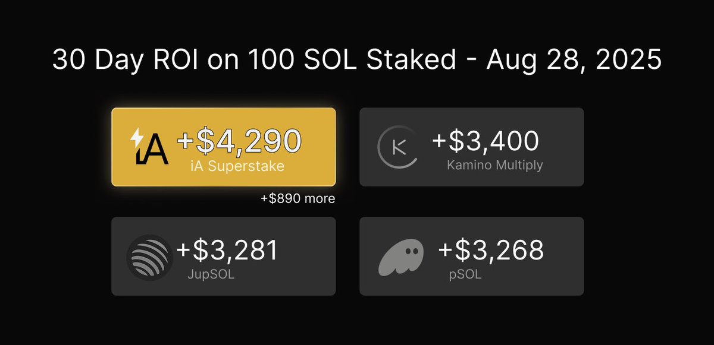Click the +$890 more caption
The height and width of the screenshot is (345, 714).
(297, 199)
